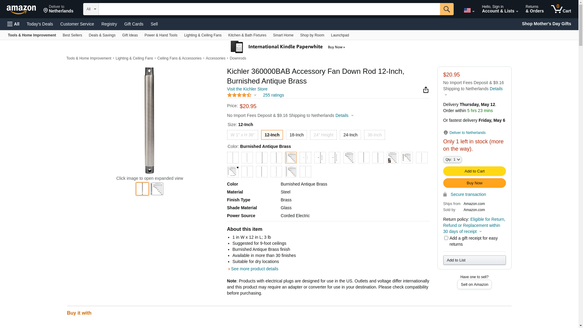Open the search category All dropdown
This screenshot has width=583, height=328.
tap(91, 9)
